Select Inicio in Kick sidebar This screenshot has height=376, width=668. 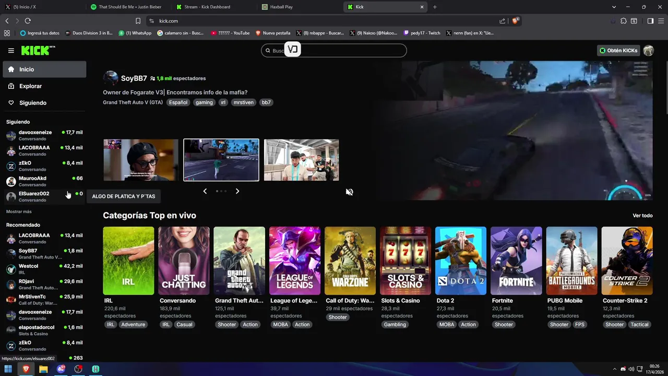pos(44,69)
